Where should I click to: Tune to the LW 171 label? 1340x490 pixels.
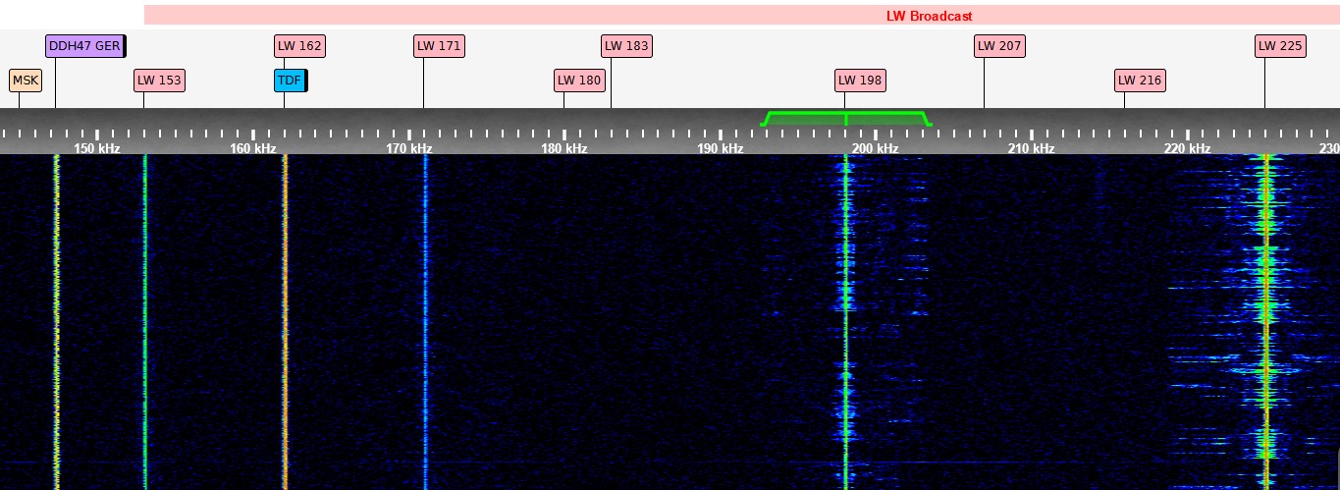439,46
